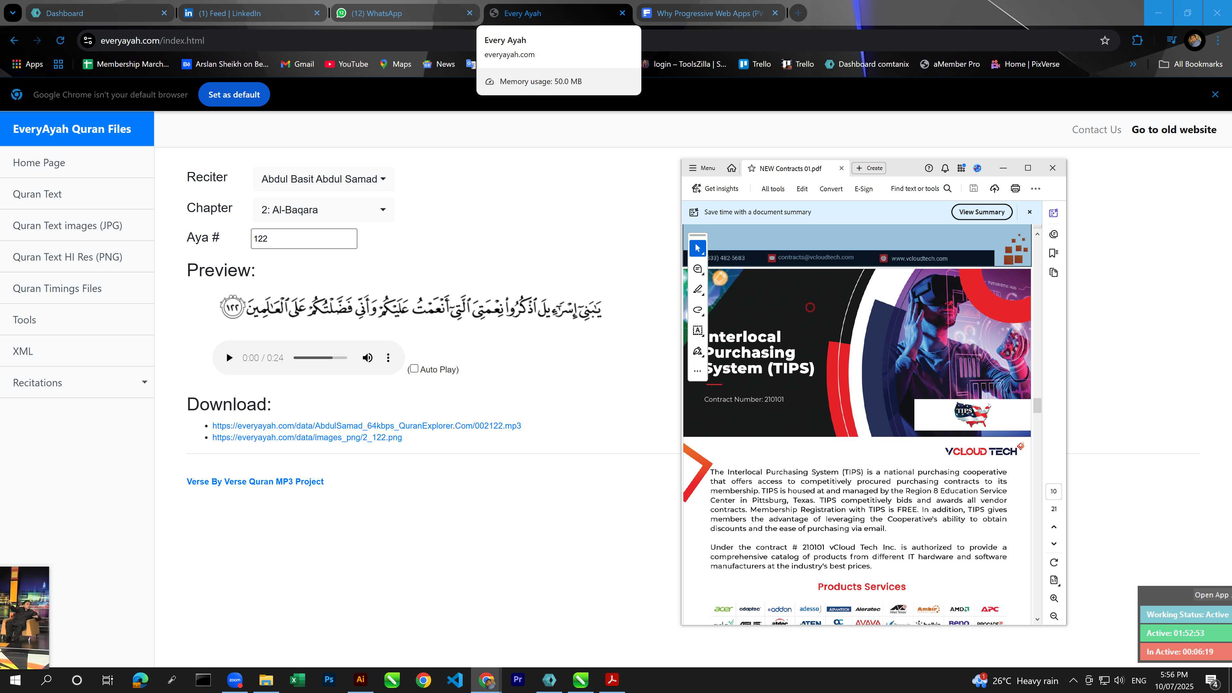Click the print icon in the Acrobat toolbar
The width and height of the screenshot is (1232, 693).
point(1015,188)
